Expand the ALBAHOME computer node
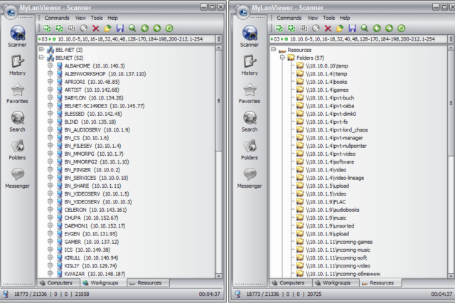 (x=50, y=65)
